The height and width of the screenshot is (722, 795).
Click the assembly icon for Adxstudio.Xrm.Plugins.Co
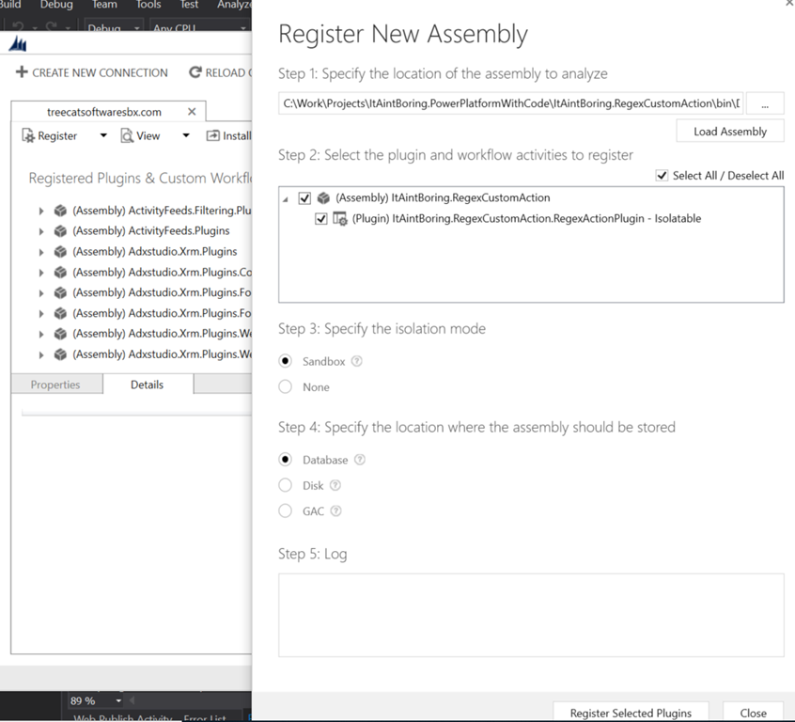click(x=60, y=273)
